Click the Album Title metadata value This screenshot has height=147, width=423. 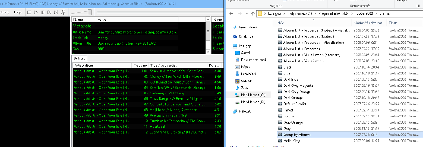click(x=127, y=43)
